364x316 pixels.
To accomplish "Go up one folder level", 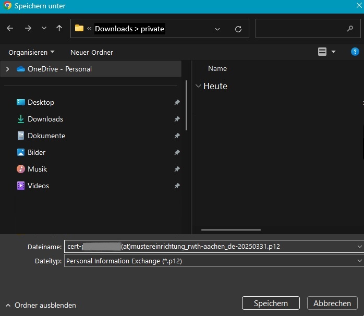I will point(59,29).
